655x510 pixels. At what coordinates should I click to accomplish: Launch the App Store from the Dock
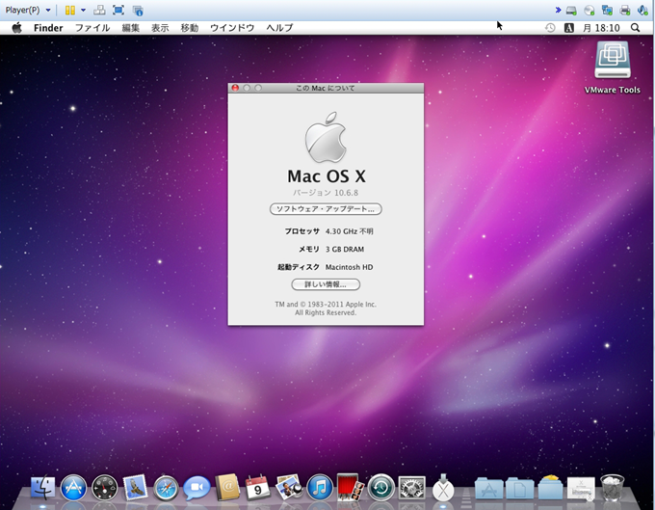73,488
